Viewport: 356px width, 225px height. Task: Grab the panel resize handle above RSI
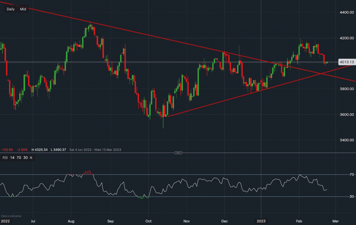click(178, 153)
